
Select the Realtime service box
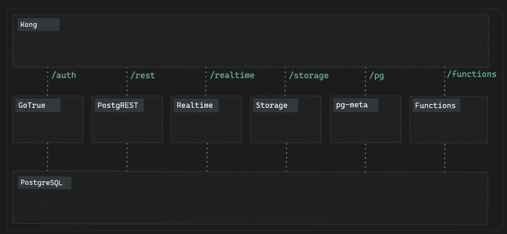(x=206, y=119)
